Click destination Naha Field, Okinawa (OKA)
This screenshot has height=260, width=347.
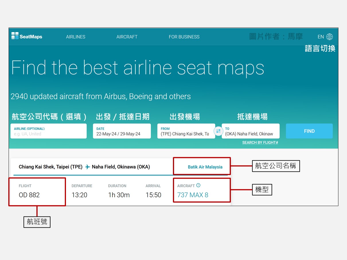[x=121, y=167]
